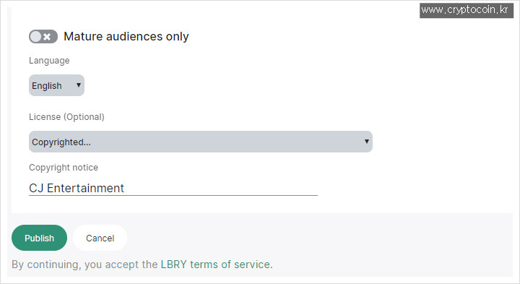The image size is (520, 284).
Task: Toggle the Mature audiences only switch
Action: pyautogui.click(x=43, y=37)
